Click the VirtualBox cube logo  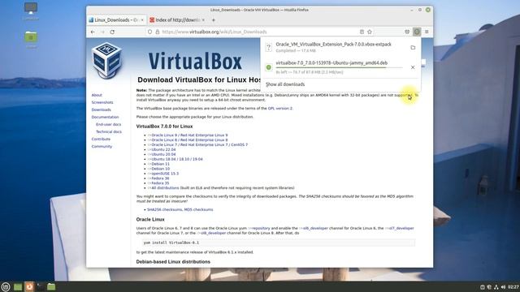click(x=106, y=60)
